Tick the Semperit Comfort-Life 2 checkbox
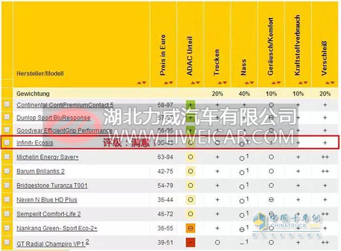The image size is (341, 251). [7, 214]
